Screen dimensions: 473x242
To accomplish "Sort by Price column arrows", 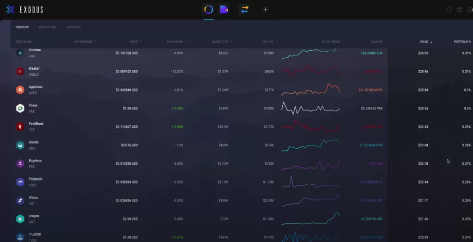I will pos(140,42).
